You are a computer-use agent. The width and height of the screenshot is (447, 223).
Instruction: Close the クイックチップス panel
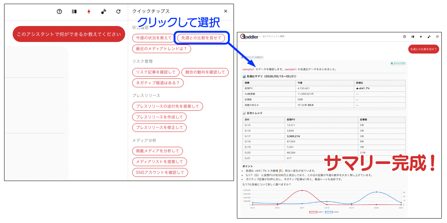click(x=225, y=11)
